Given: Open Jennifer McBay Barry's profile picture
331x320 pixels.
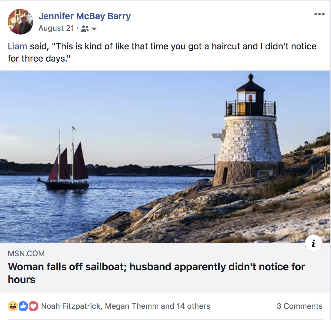Looking at the screenshot, I should click(x=20, y=22).
